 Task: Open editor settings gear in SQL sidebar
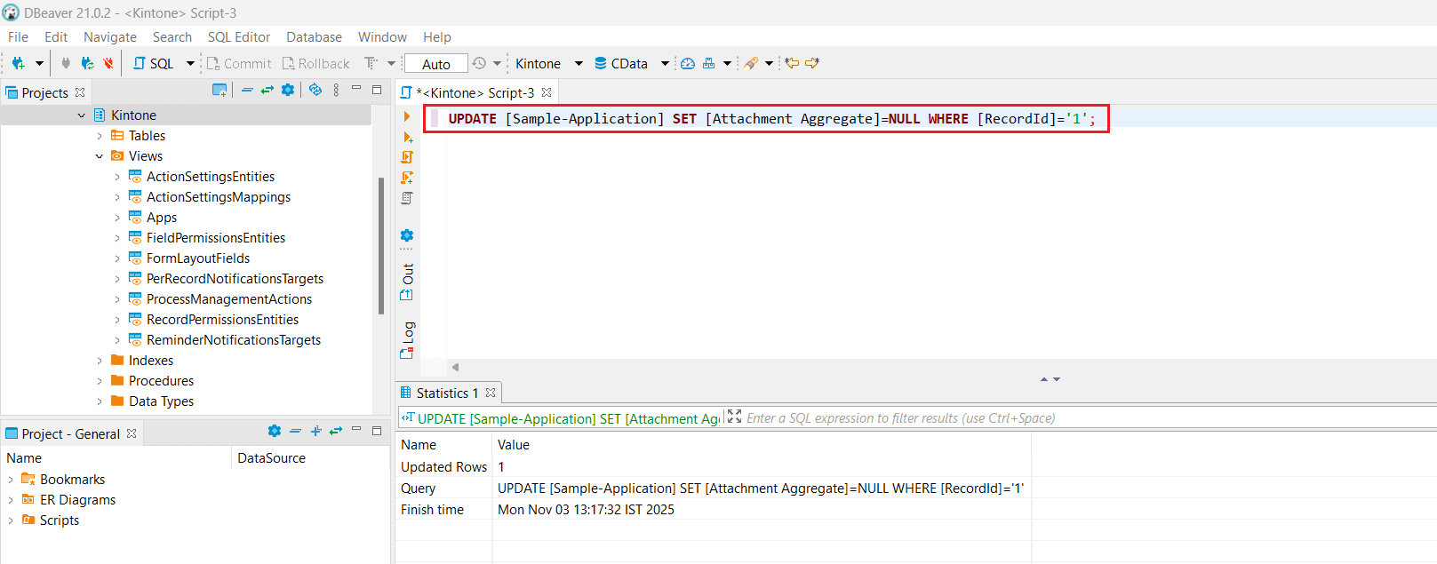click(x=407, y=235)
